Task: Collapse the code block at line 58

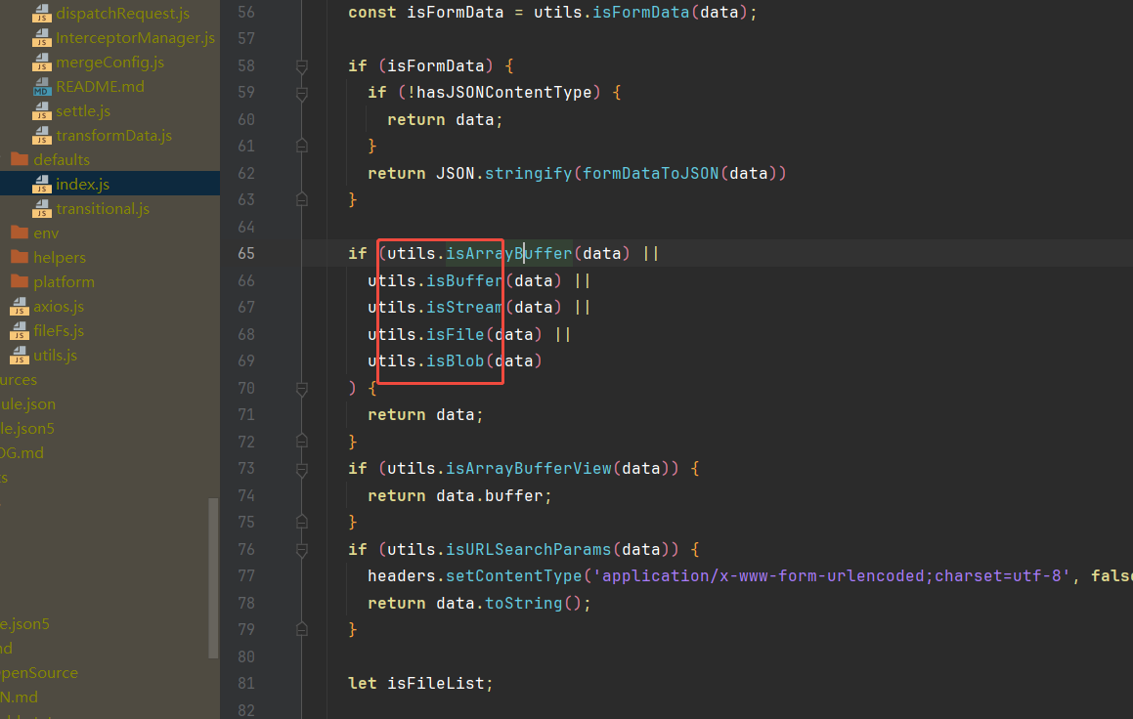Action: tap(302, 66)
